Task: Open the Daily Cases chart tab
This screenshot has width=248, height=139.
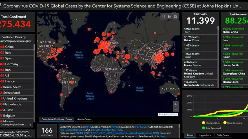Action: click(x=222, y=135)
